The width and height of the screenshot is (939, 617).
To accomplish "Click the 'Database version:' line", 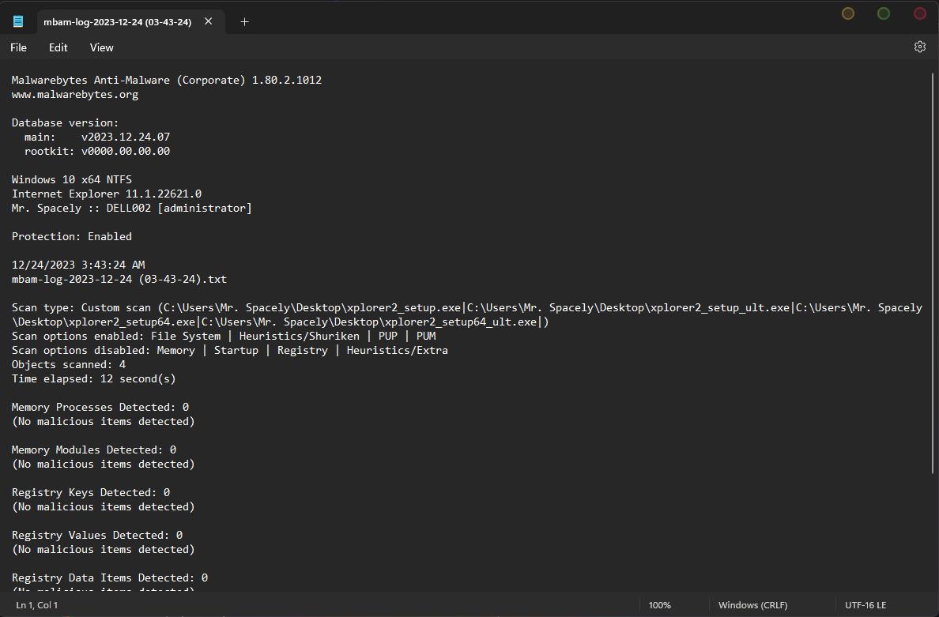I will (x=66, y=122).
